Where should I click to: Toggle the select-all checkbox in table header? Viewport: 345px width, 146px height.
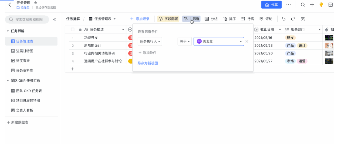pos(73,30)
